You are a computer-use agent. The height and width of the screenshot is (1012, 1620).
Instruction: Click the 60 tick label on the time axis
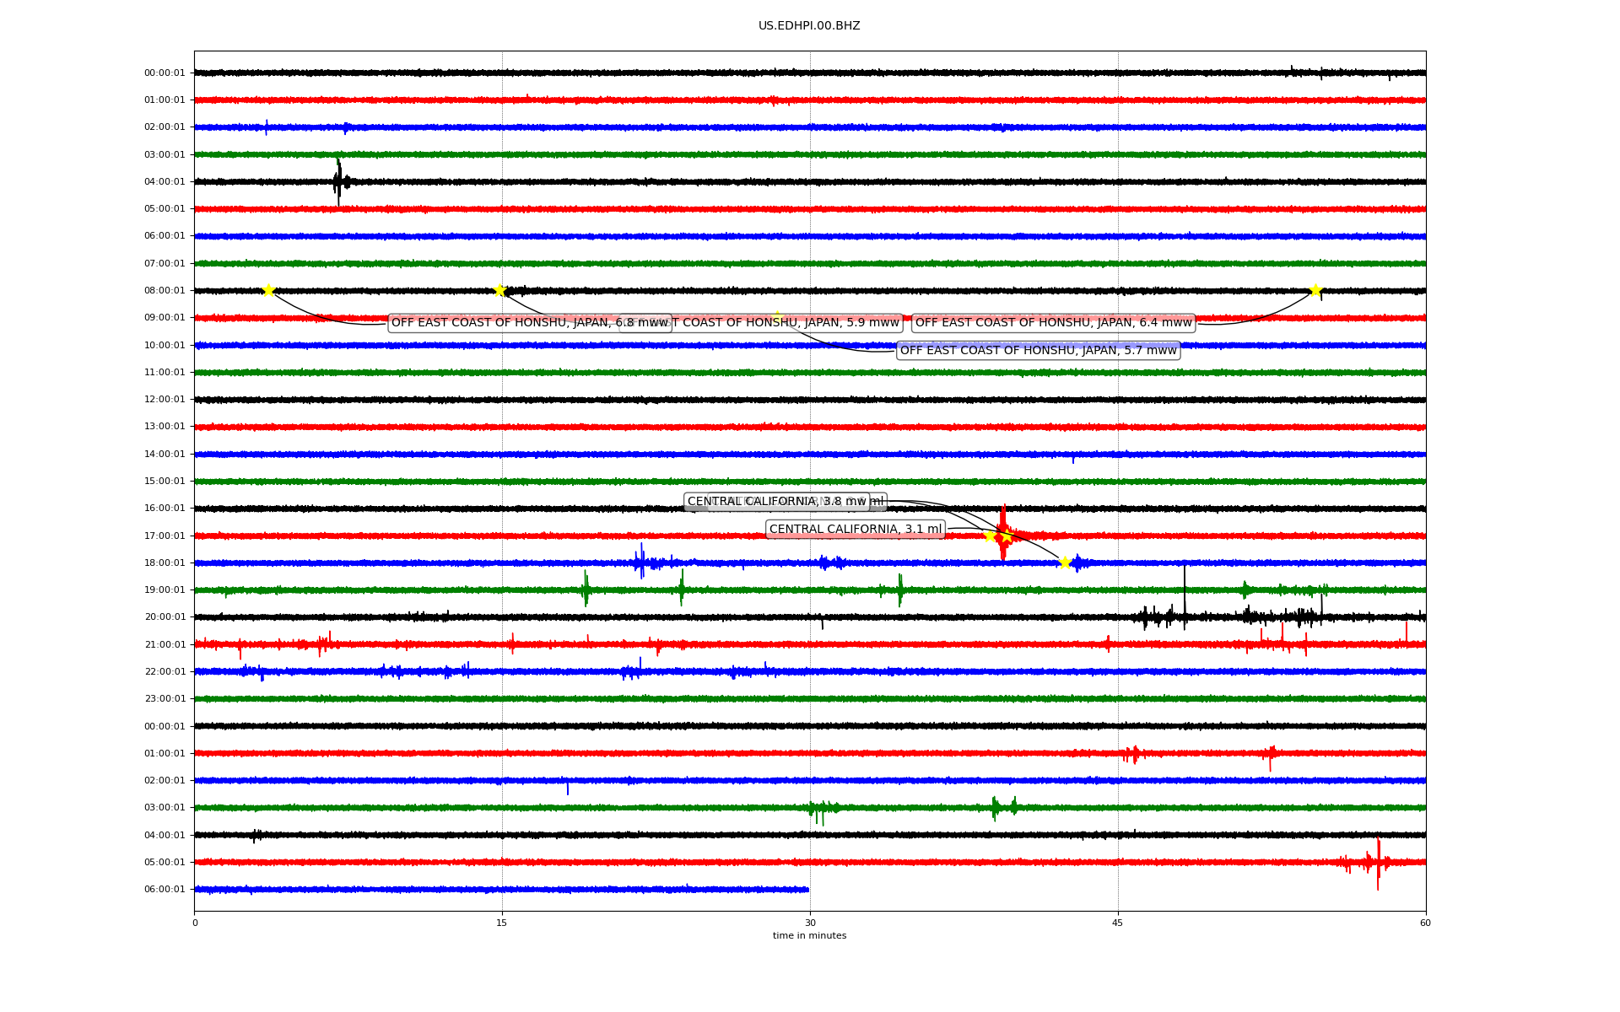click(1425, 923)
